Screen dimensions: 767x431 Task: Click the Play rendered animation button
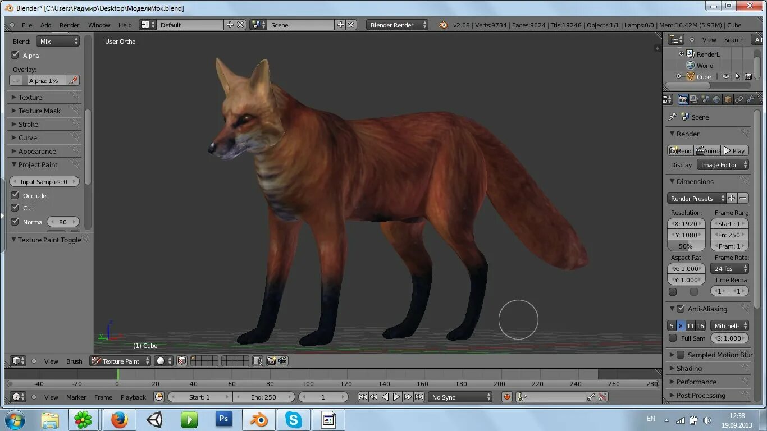coord(734,150)
